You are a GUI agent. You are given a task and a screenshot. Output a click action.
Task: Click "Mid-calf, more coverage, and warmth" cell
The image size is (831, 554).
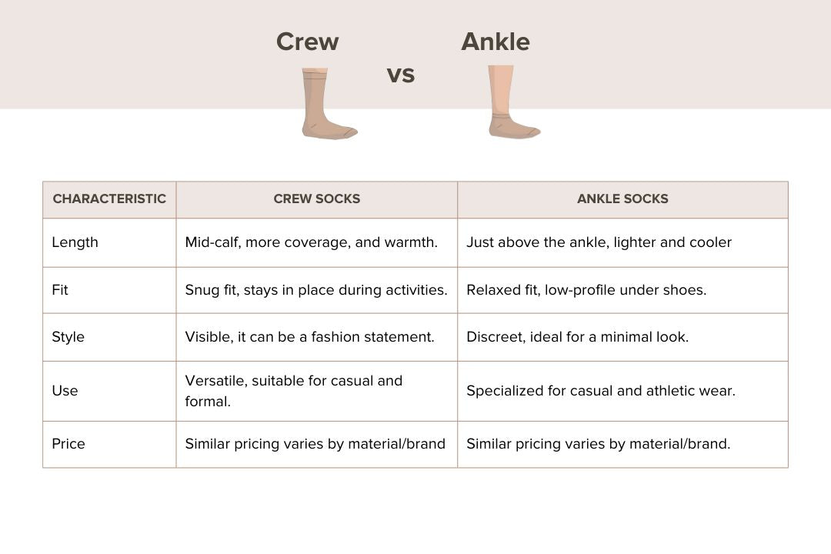pyautogui.click(x=311, y=242)
